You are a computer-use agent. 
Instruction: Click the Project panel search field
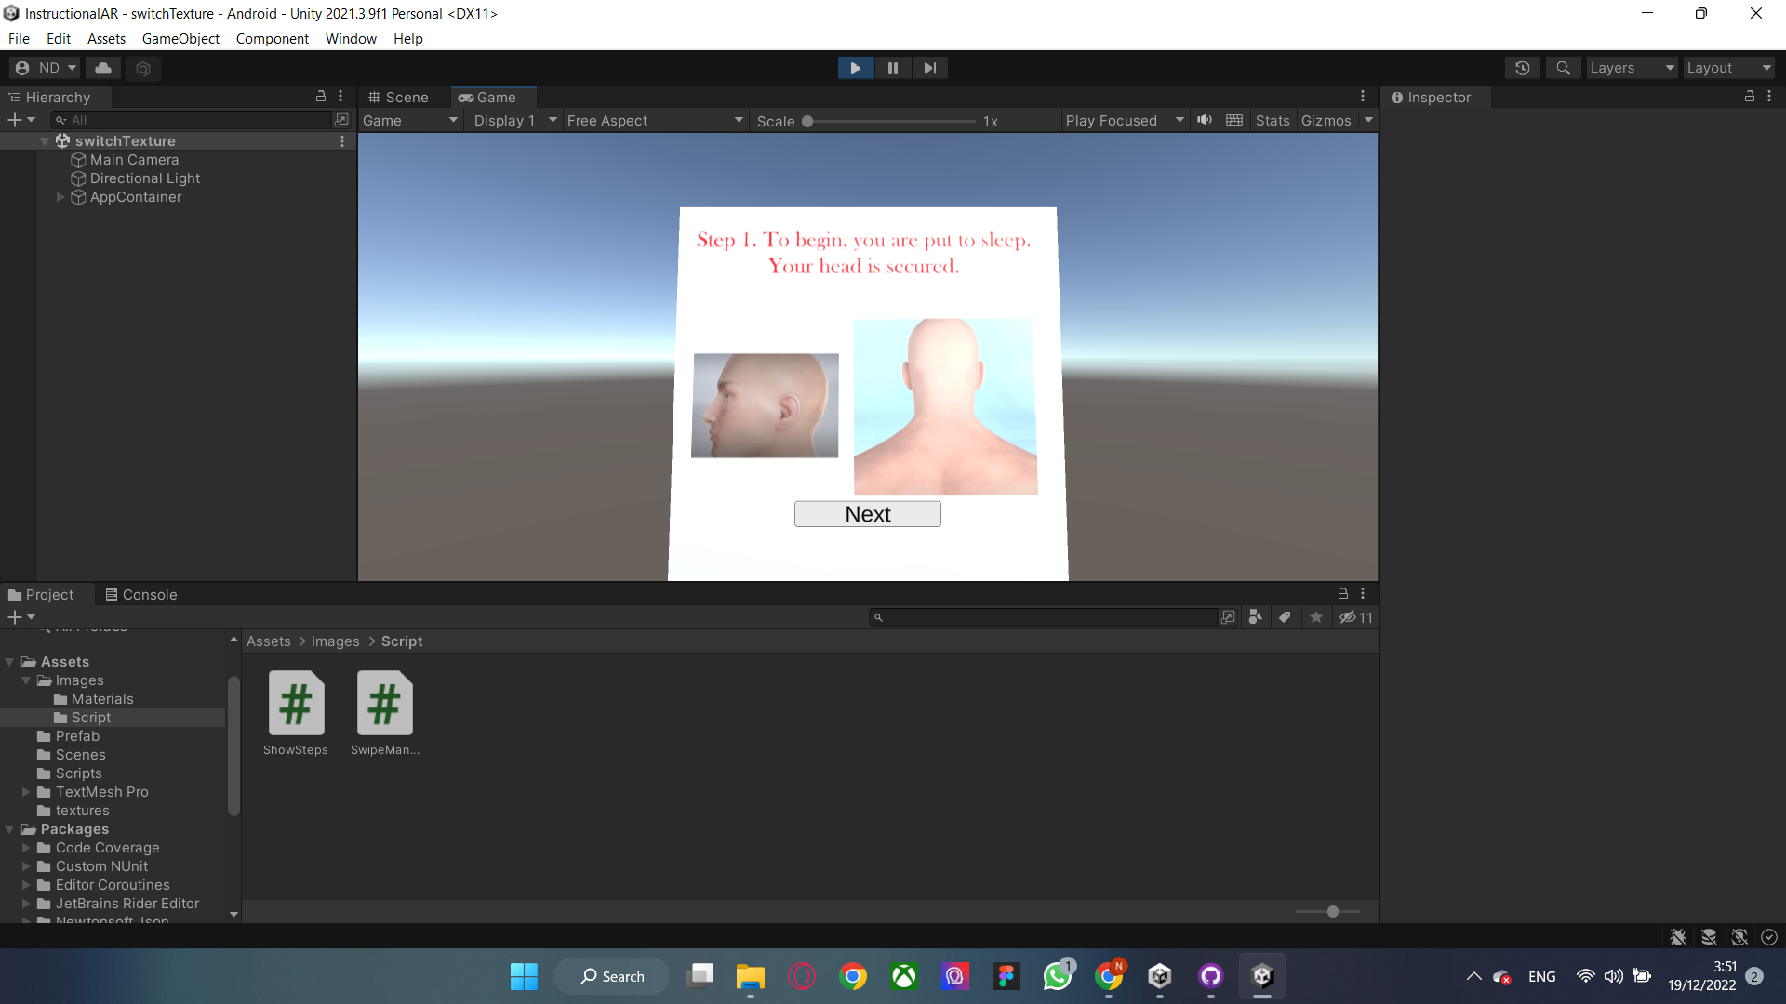click(x=1043, y=617)
